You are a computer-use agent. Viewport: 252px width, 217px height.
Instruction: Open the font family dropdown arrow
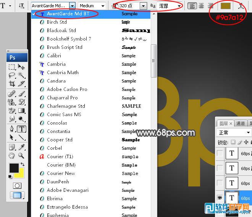(72, 6)
